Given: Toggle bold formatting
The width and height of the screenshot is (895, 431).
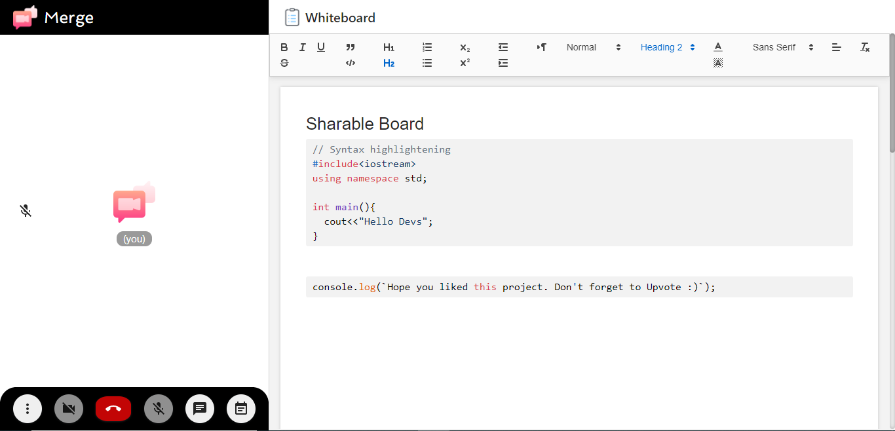Looking at the screenshot, I should [x=284, y=47].
